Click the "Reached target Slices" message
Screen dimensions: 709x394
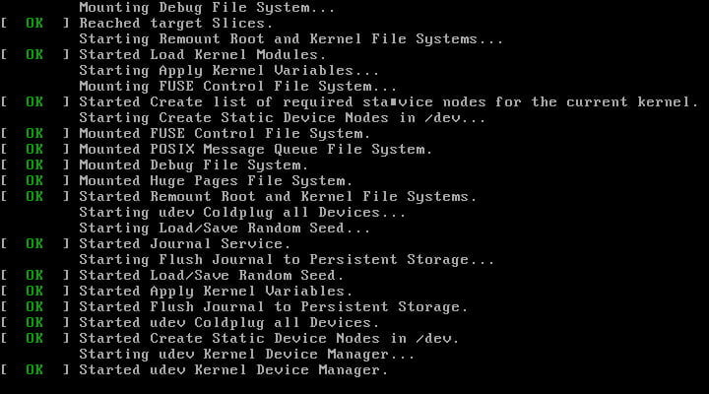click(175, 24)
